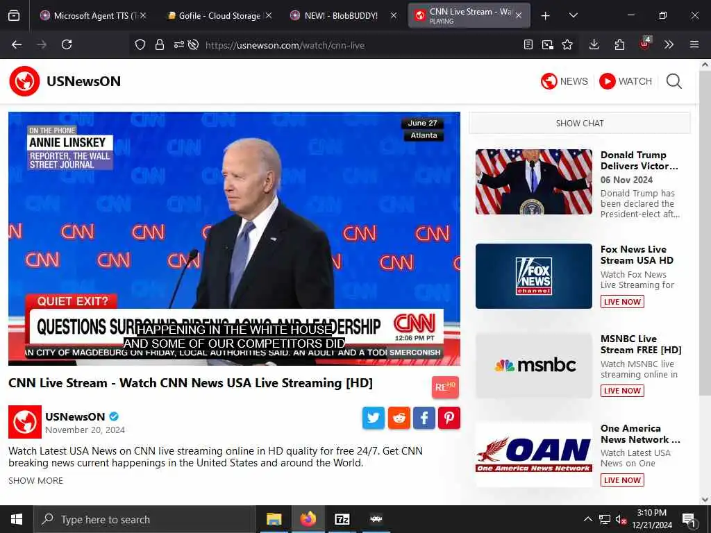Share on Facebook icon
Image resolution: width=711 pixels, height=533 pixels.
point(424,418)
